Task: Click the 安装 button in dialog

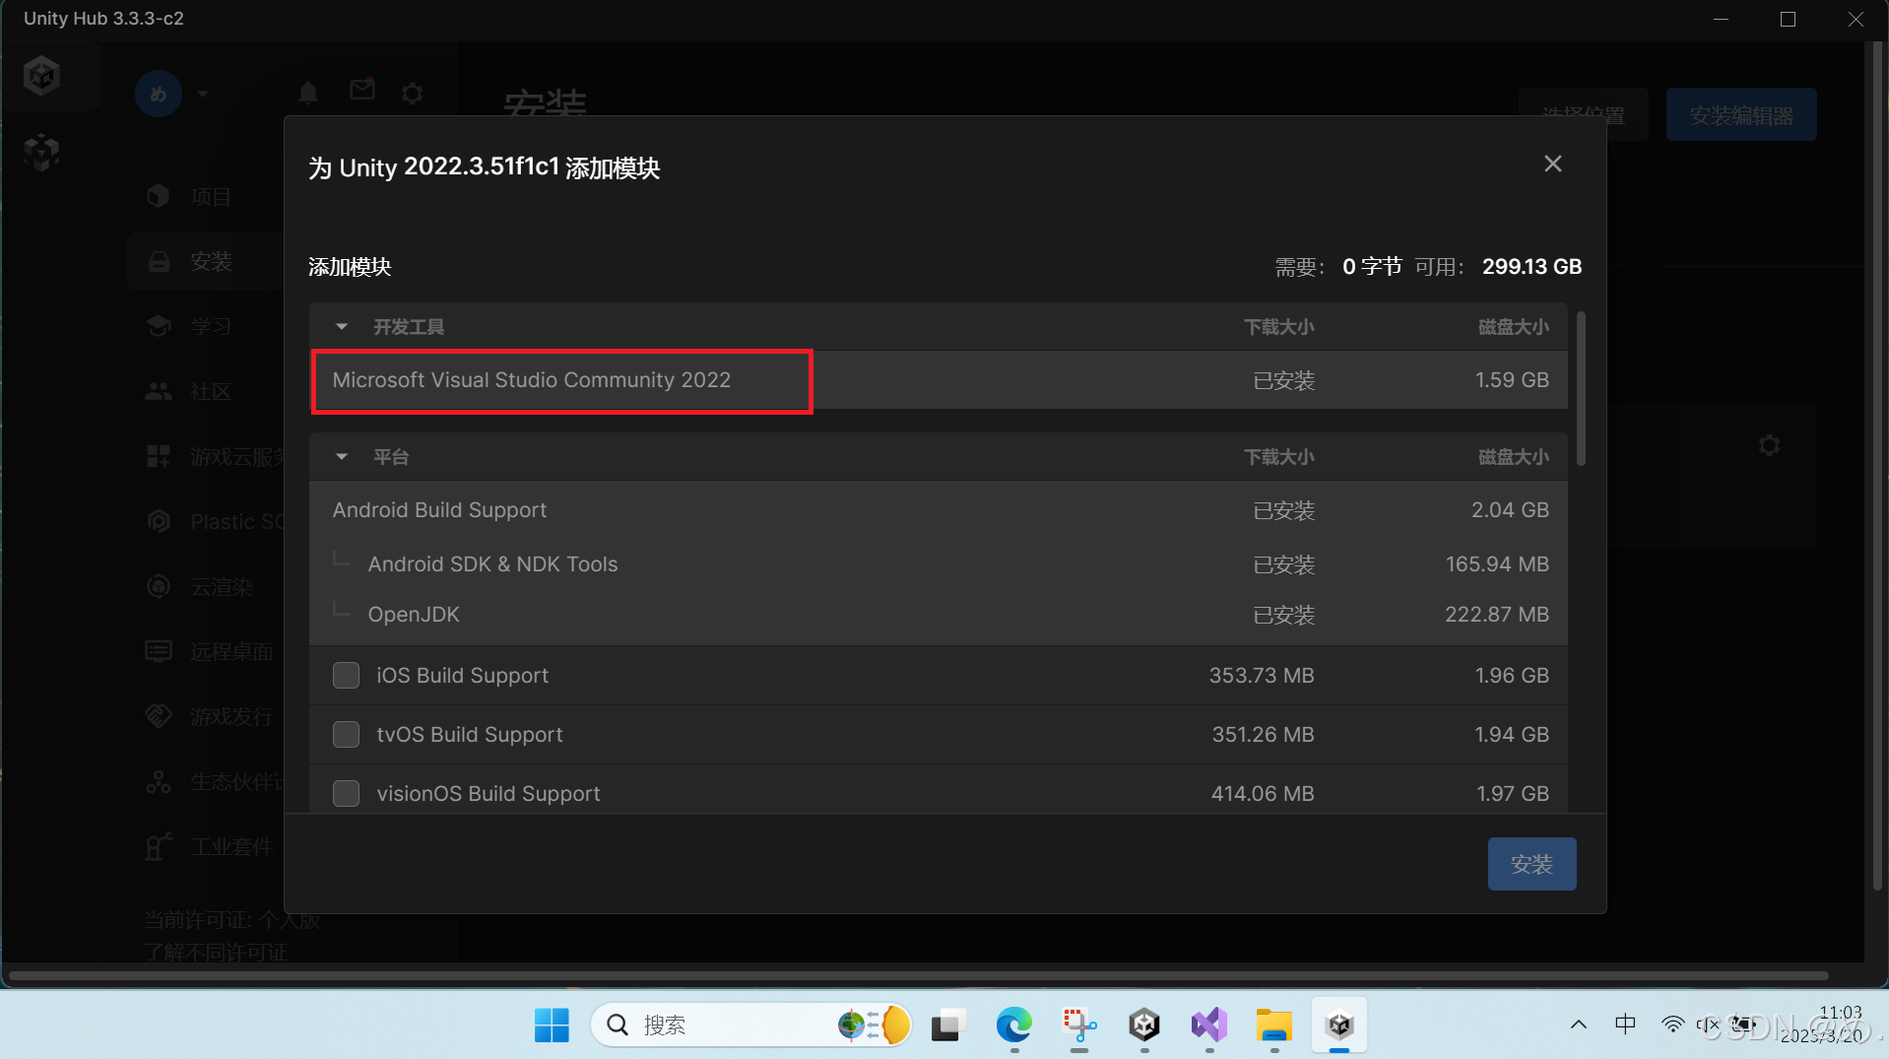Action: click(x=1531, y=864)
